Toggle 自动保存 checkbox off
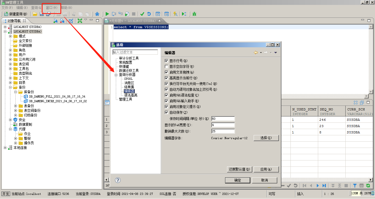This screenshot has width=375, height=199. point(166,112)
